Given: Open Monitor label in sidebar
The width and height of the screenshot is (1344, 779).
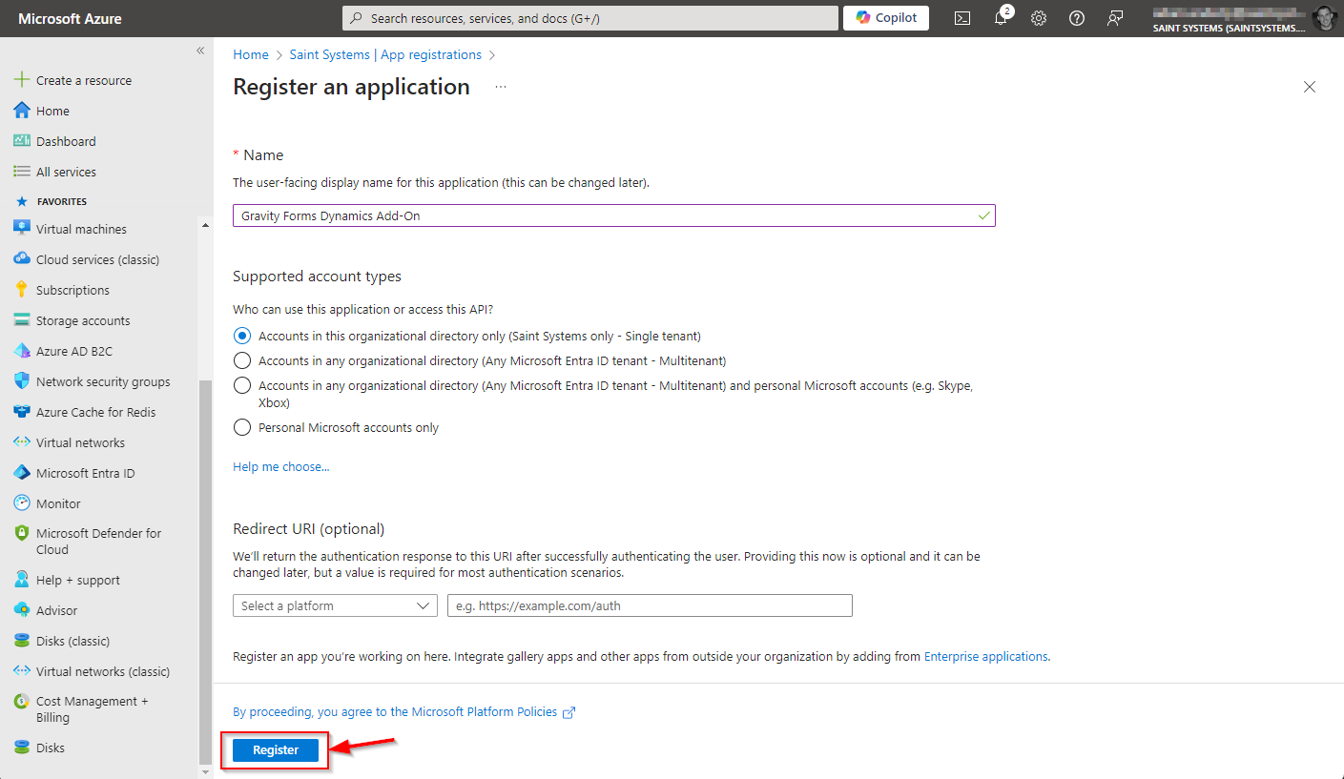Looking at the screenshot, I should coord(58,503).
